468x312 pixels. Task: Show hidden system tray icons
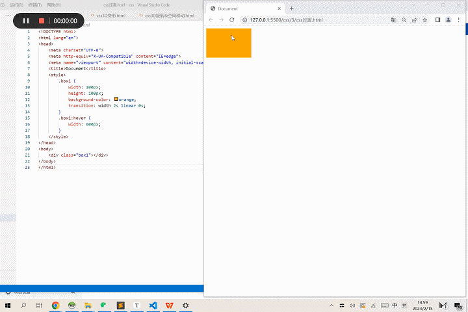click(331, 305)
